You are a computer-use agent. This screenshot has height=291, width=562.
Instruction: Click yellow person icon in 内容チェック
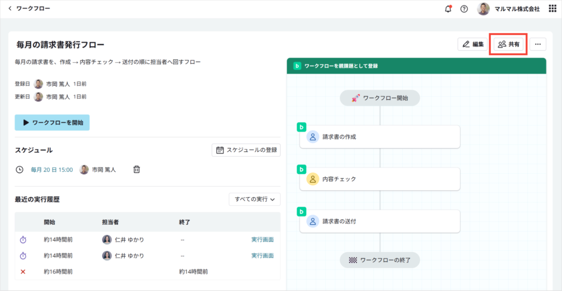click(x=312, y=179)
